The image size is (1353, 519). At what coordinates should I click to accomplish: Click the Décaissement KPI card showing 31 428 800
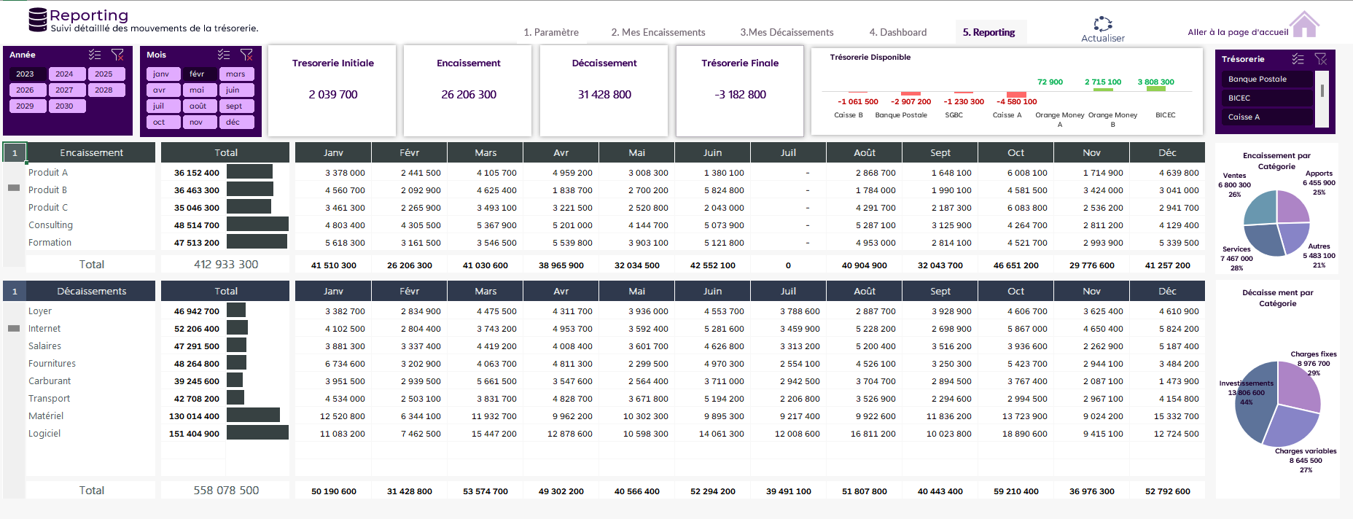click(604, 90)
